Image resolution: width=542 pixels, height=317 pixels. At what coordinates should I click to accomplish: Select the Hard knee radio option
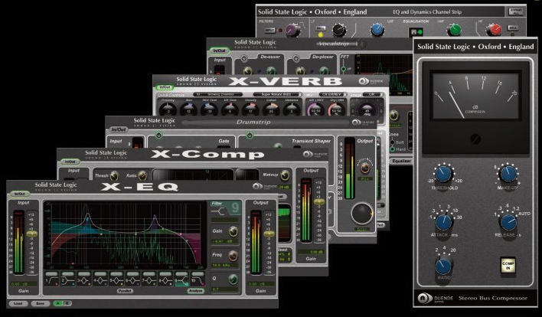tap(392, 149)
